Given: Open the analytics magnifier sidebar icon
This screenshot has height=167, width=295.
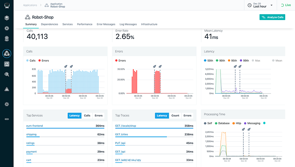Looking at the screenshot, I should [x=7, y=75].
